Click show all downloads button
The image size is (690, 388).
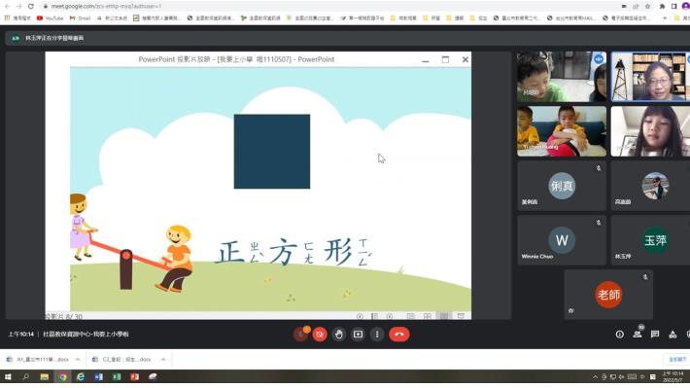(676, 360)
